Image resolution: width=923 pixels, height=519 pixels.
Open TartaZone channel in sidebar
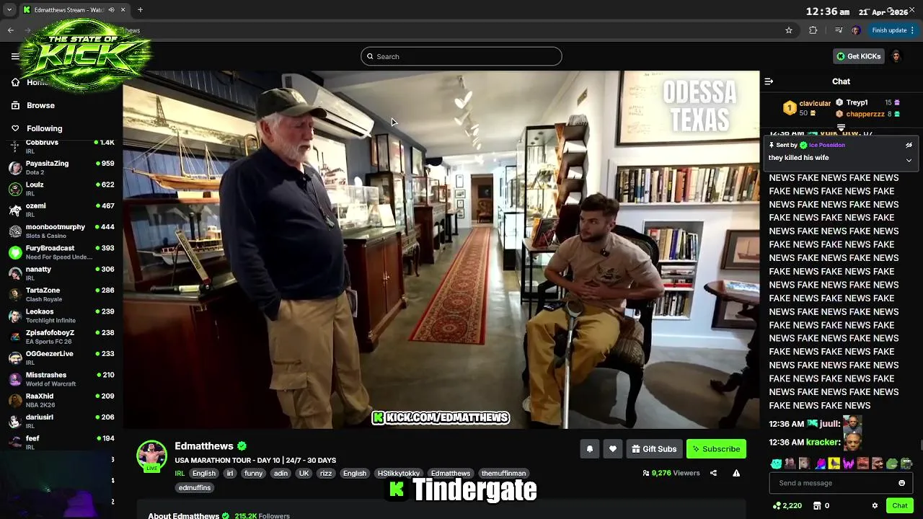coord(61,294)
